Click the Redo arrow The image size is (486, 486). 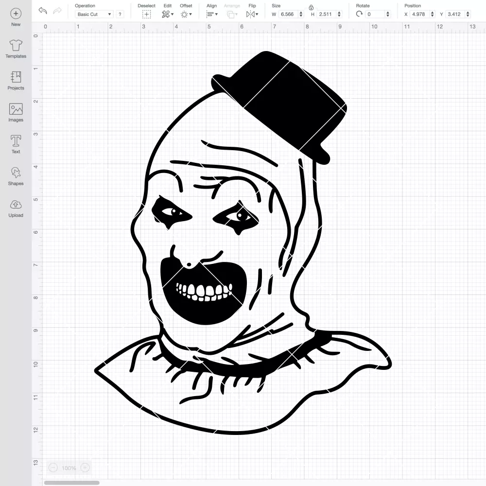(57, 11)
